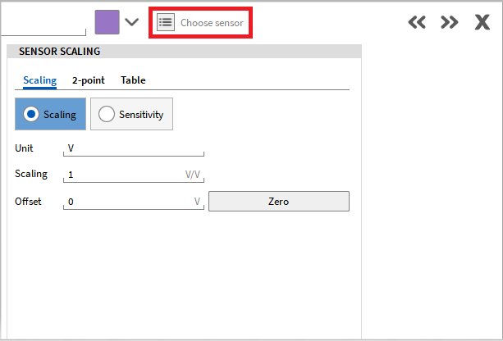
Task: Select the Scaling radio button
Action: [51, 115]
